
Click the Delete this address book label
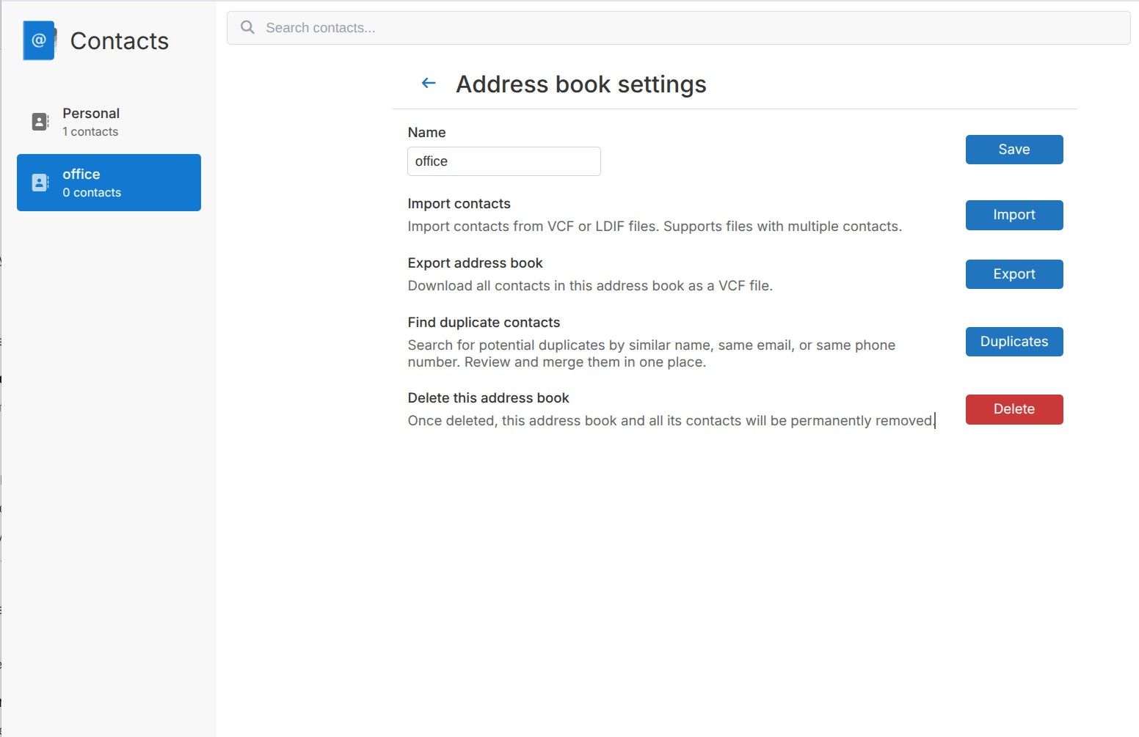pyautogui.click(x=488, y=398)
